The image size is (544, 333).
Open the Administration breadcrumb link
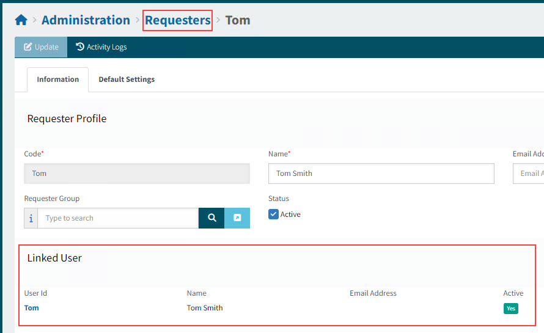tap(86, 20)
